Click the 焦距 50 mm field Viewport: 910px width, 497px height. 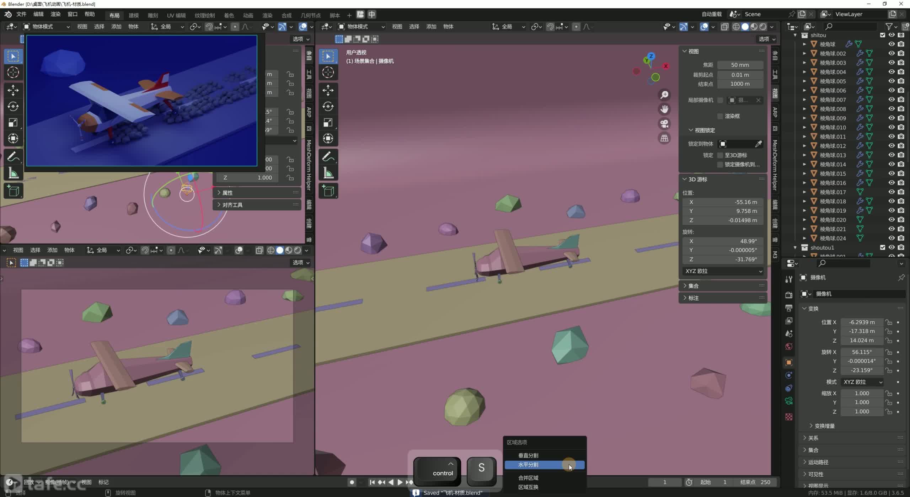pos(740,65)
